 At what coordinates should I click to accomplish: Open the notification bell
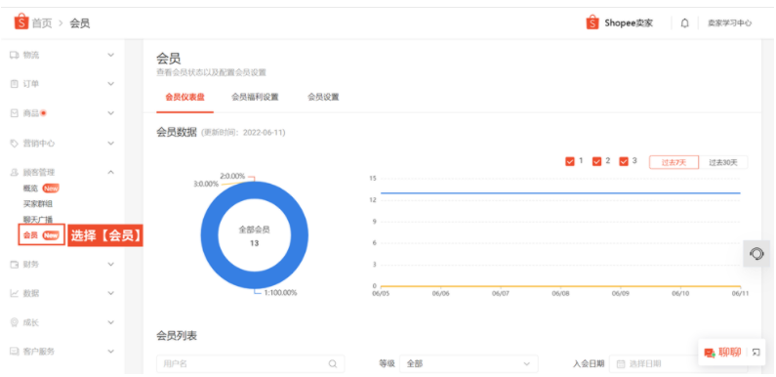[x=684, y=23]
